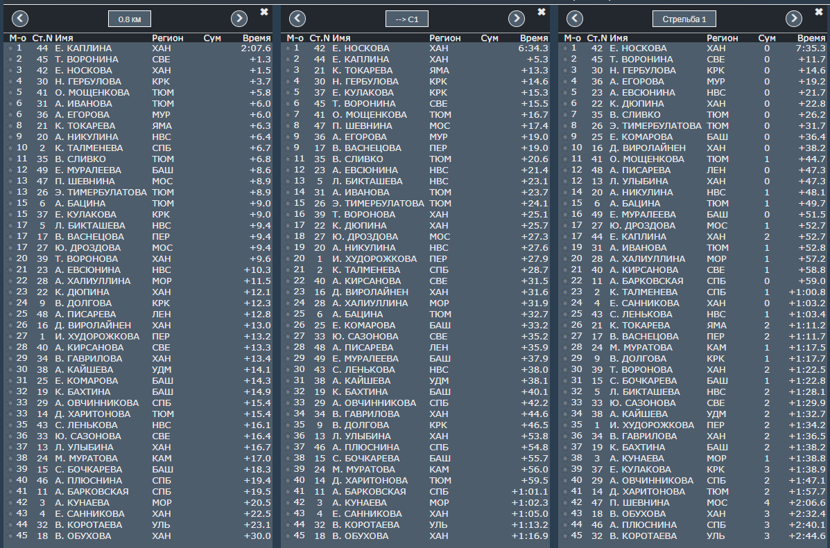This screenshot has height=548, width=830.
Task: Open the --> C1 split selector
Action: click(x=407, y=19)
